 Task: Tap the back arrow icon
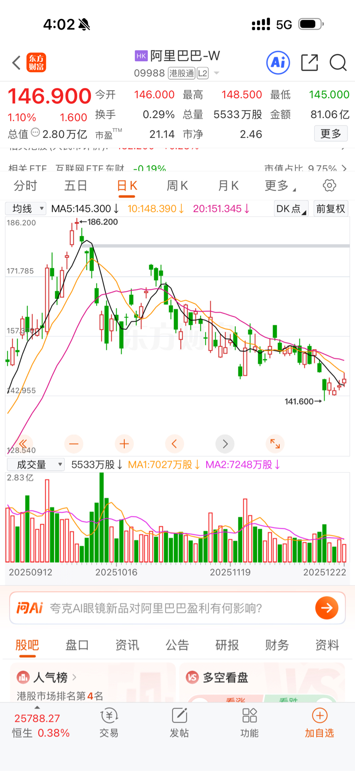[x=16, y=63]
